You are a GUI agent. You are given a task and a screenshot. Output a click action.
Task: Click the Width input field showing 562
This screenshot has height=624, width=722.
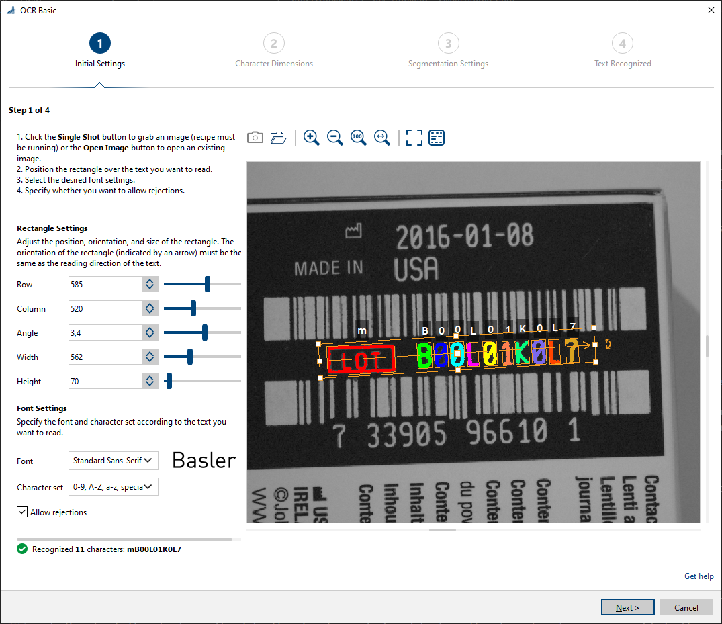click(105, 357)
